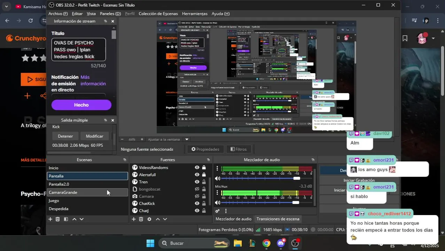Hide the VideosRandoms source
This screenshot has width=445, height=251.
point(197,167)
